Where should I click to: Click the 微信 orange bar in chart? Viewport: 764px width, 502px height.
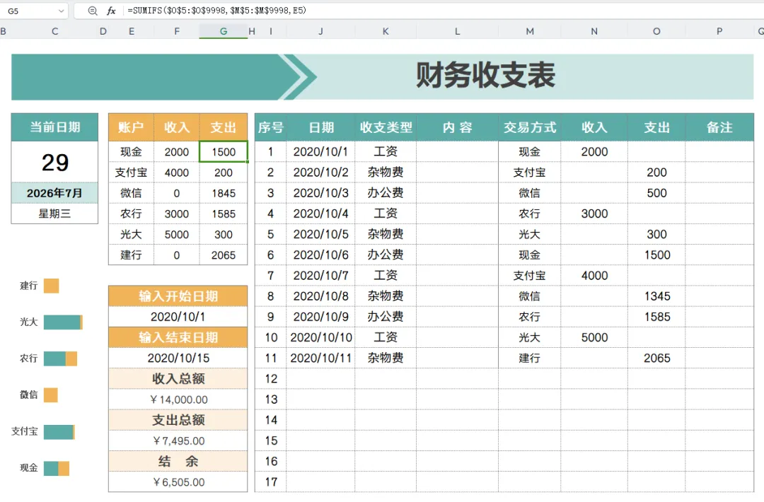click(x=51, y=395)
